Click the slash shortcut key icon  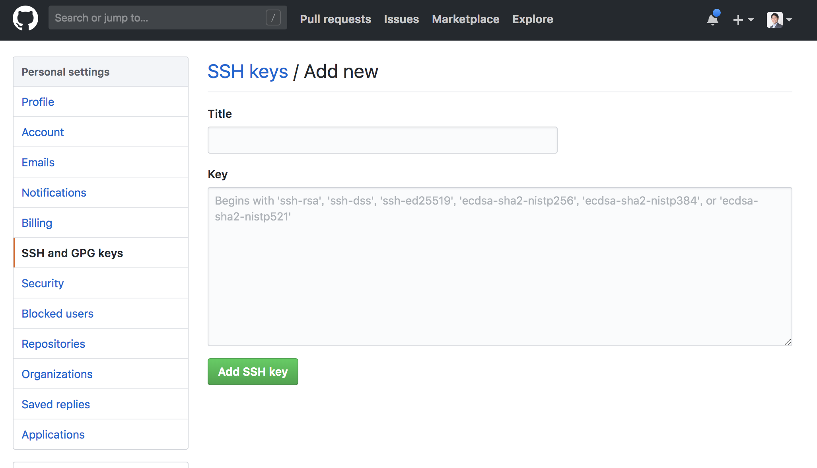(x=273, y=18)
